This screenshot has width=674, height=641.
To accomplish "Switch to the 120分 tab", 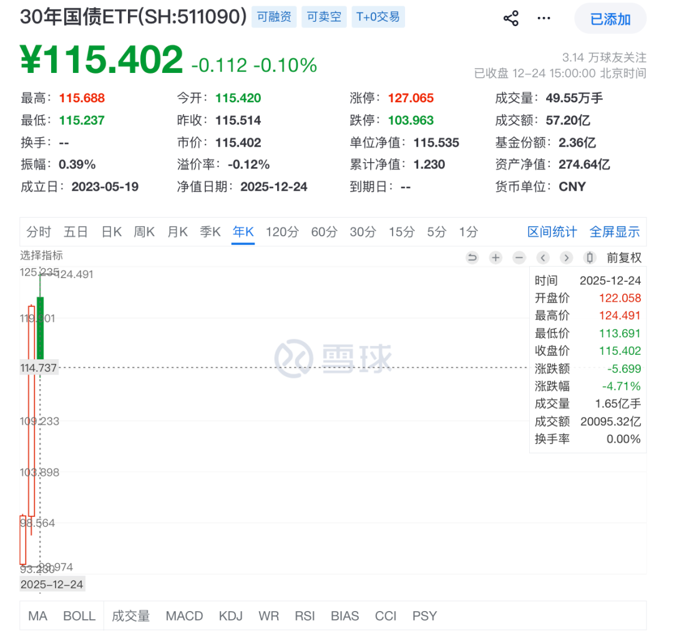I will 282,232.
